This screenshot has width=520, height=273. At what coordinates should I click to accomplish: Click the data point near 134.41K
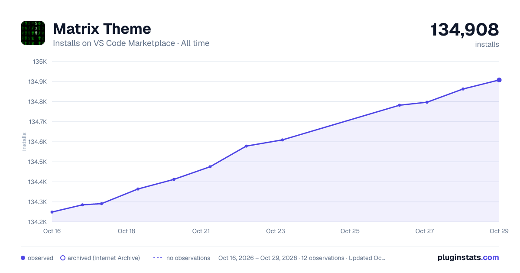[174, 179]
